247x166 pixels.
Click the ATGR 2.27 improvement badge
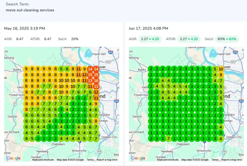click(189, 39)
